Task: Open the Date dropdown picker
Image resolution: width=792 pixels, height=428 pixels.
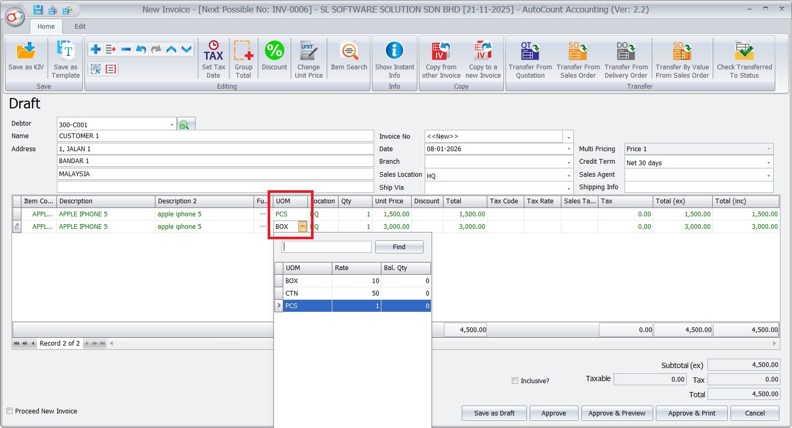Action: [x=569, y=149]
